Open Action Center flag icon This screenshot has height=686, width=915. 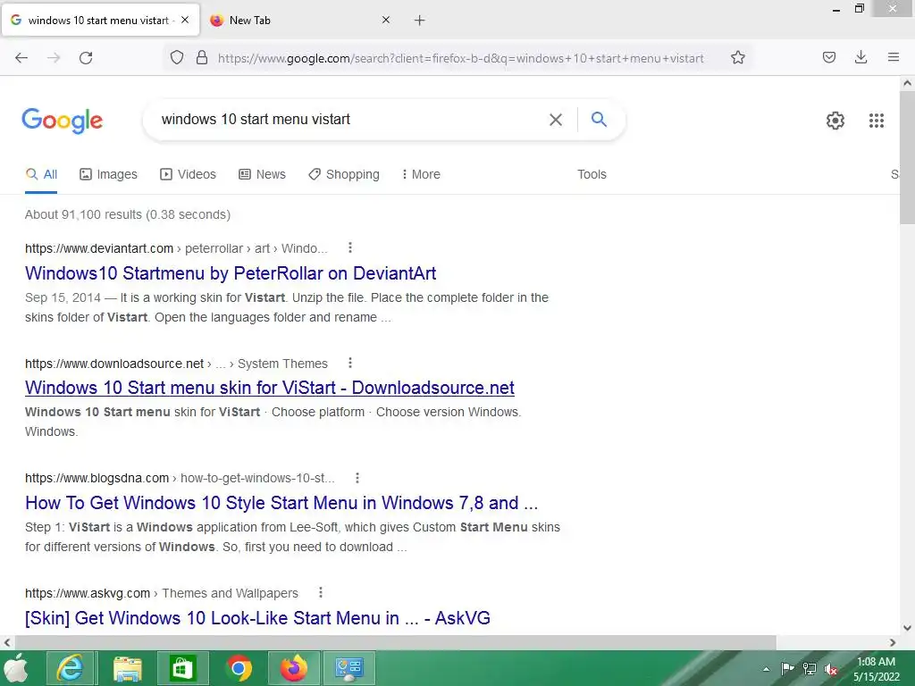point(787,669)
